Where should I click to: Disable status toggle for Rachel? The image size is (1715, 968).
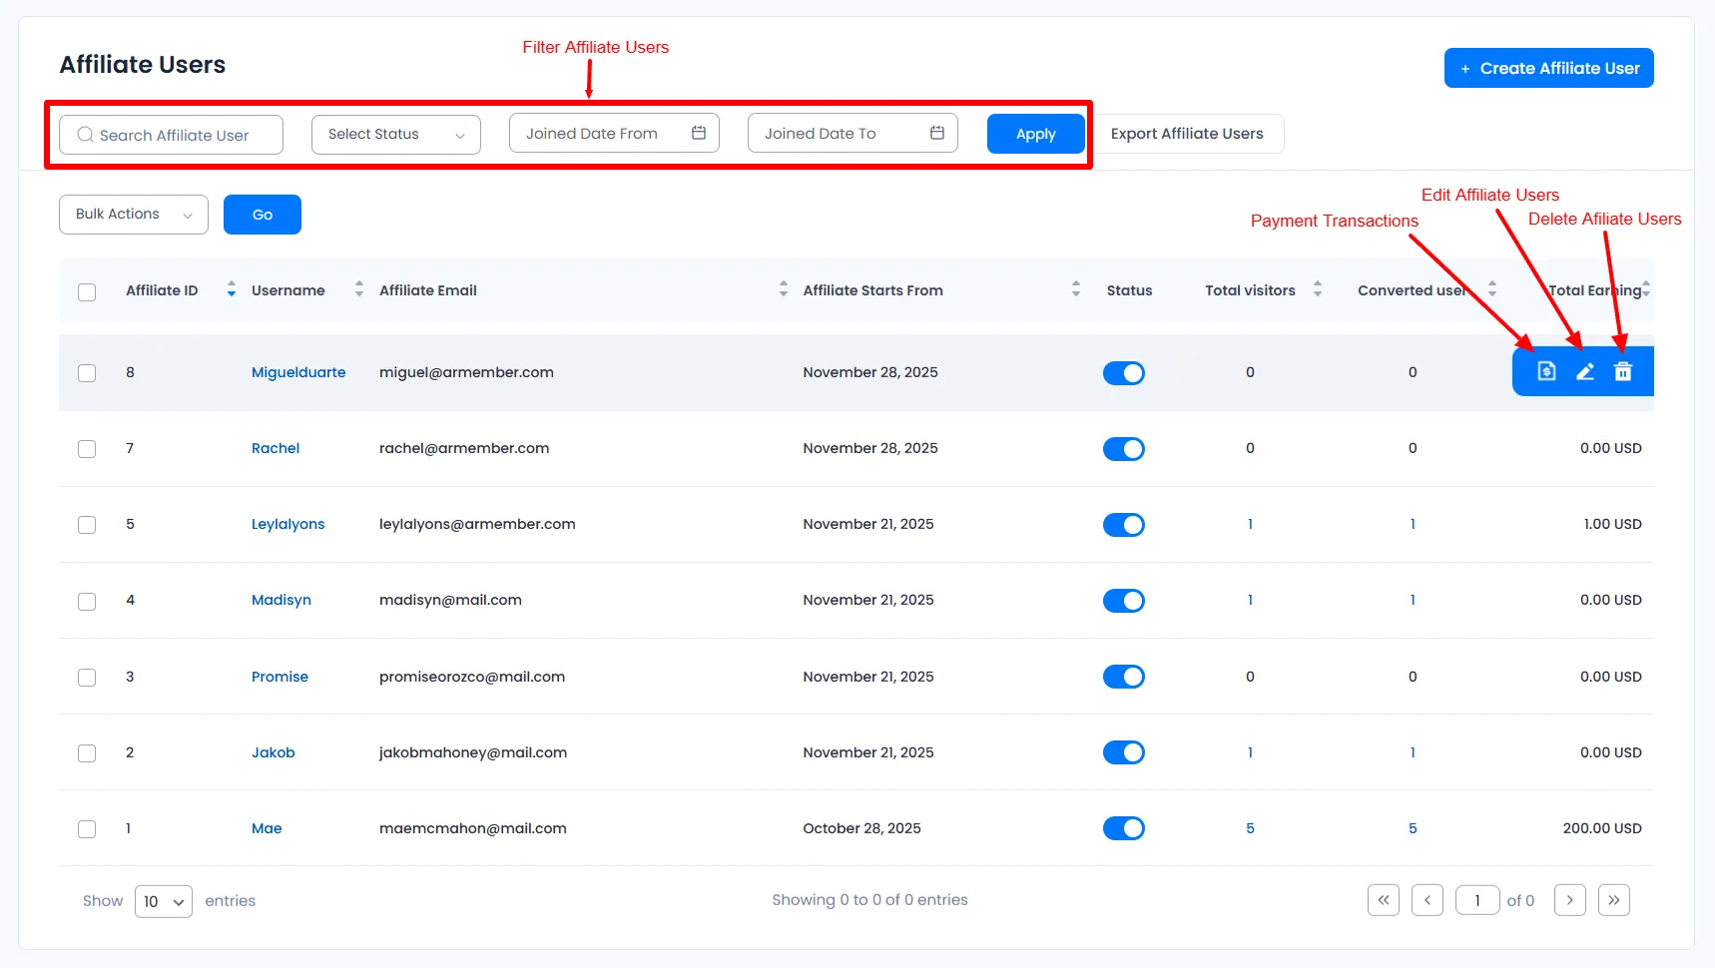click(1123, 449)
